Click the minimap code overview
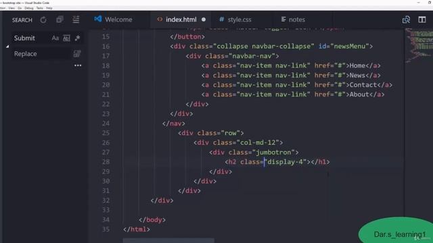 pyautogui.click(x=419, y=46)
